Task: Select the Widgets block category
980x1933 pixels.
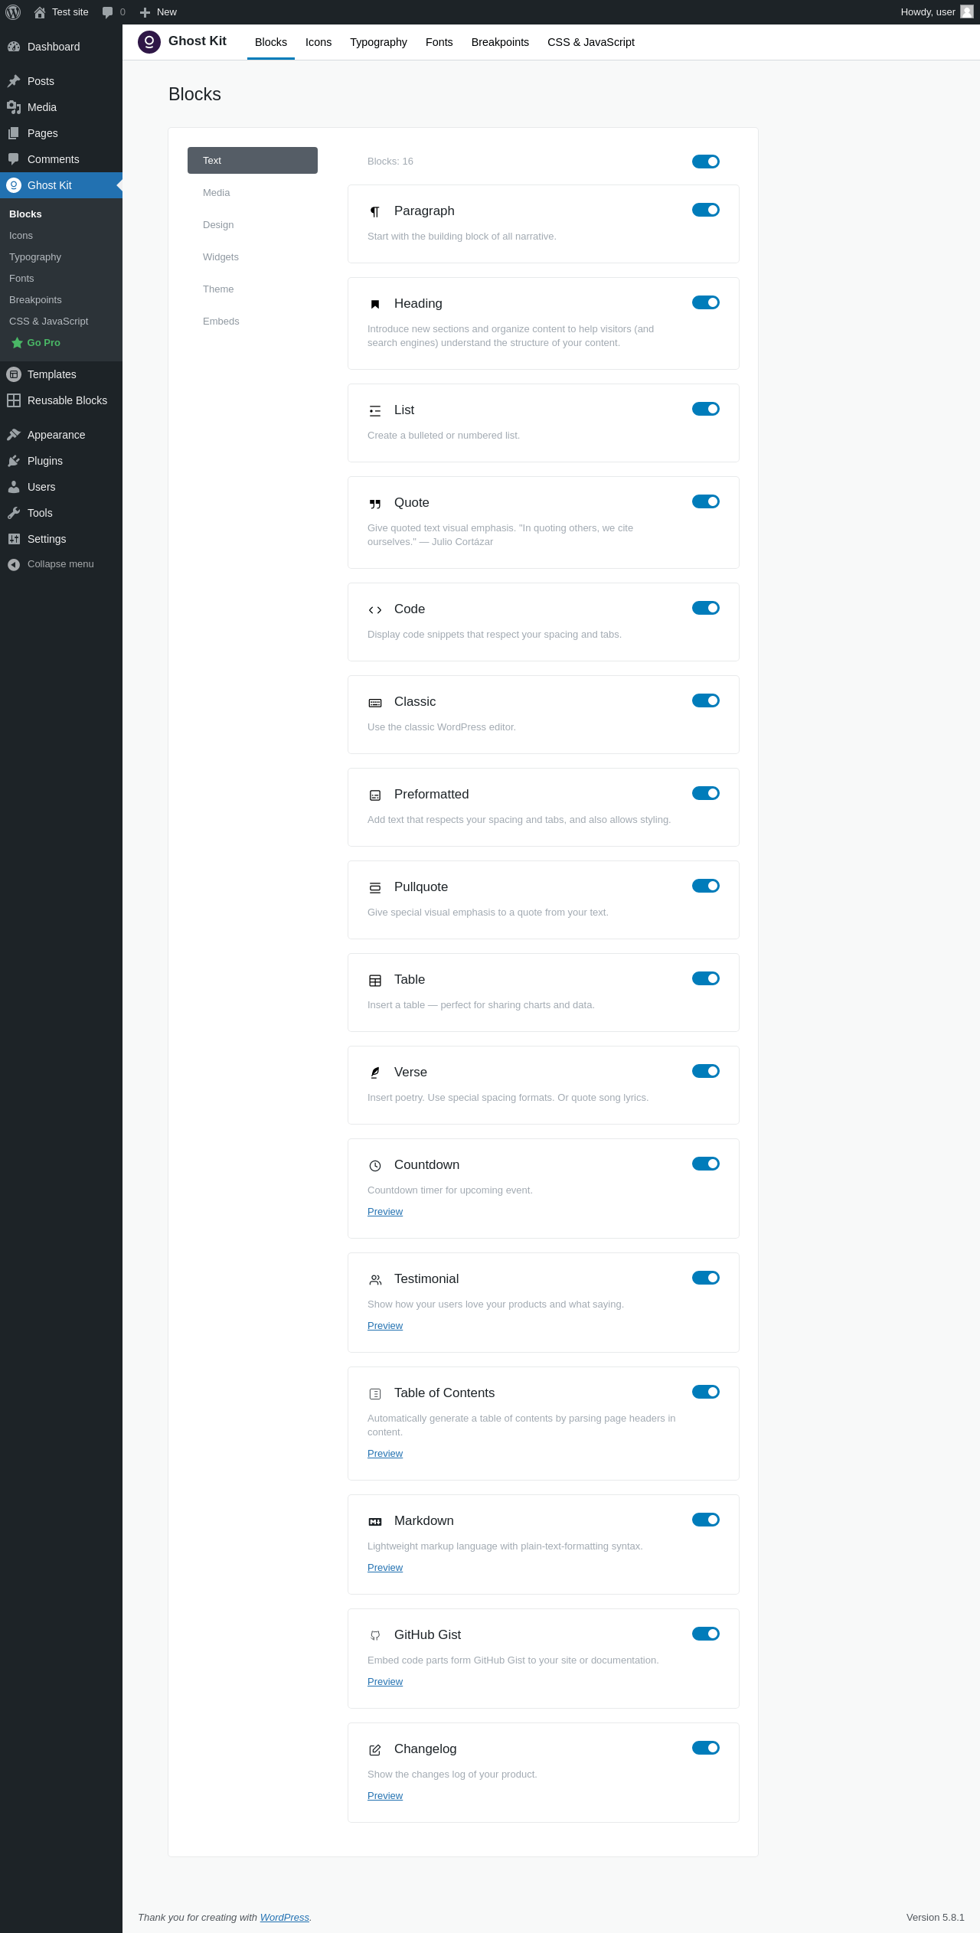Action: [253, 257]
